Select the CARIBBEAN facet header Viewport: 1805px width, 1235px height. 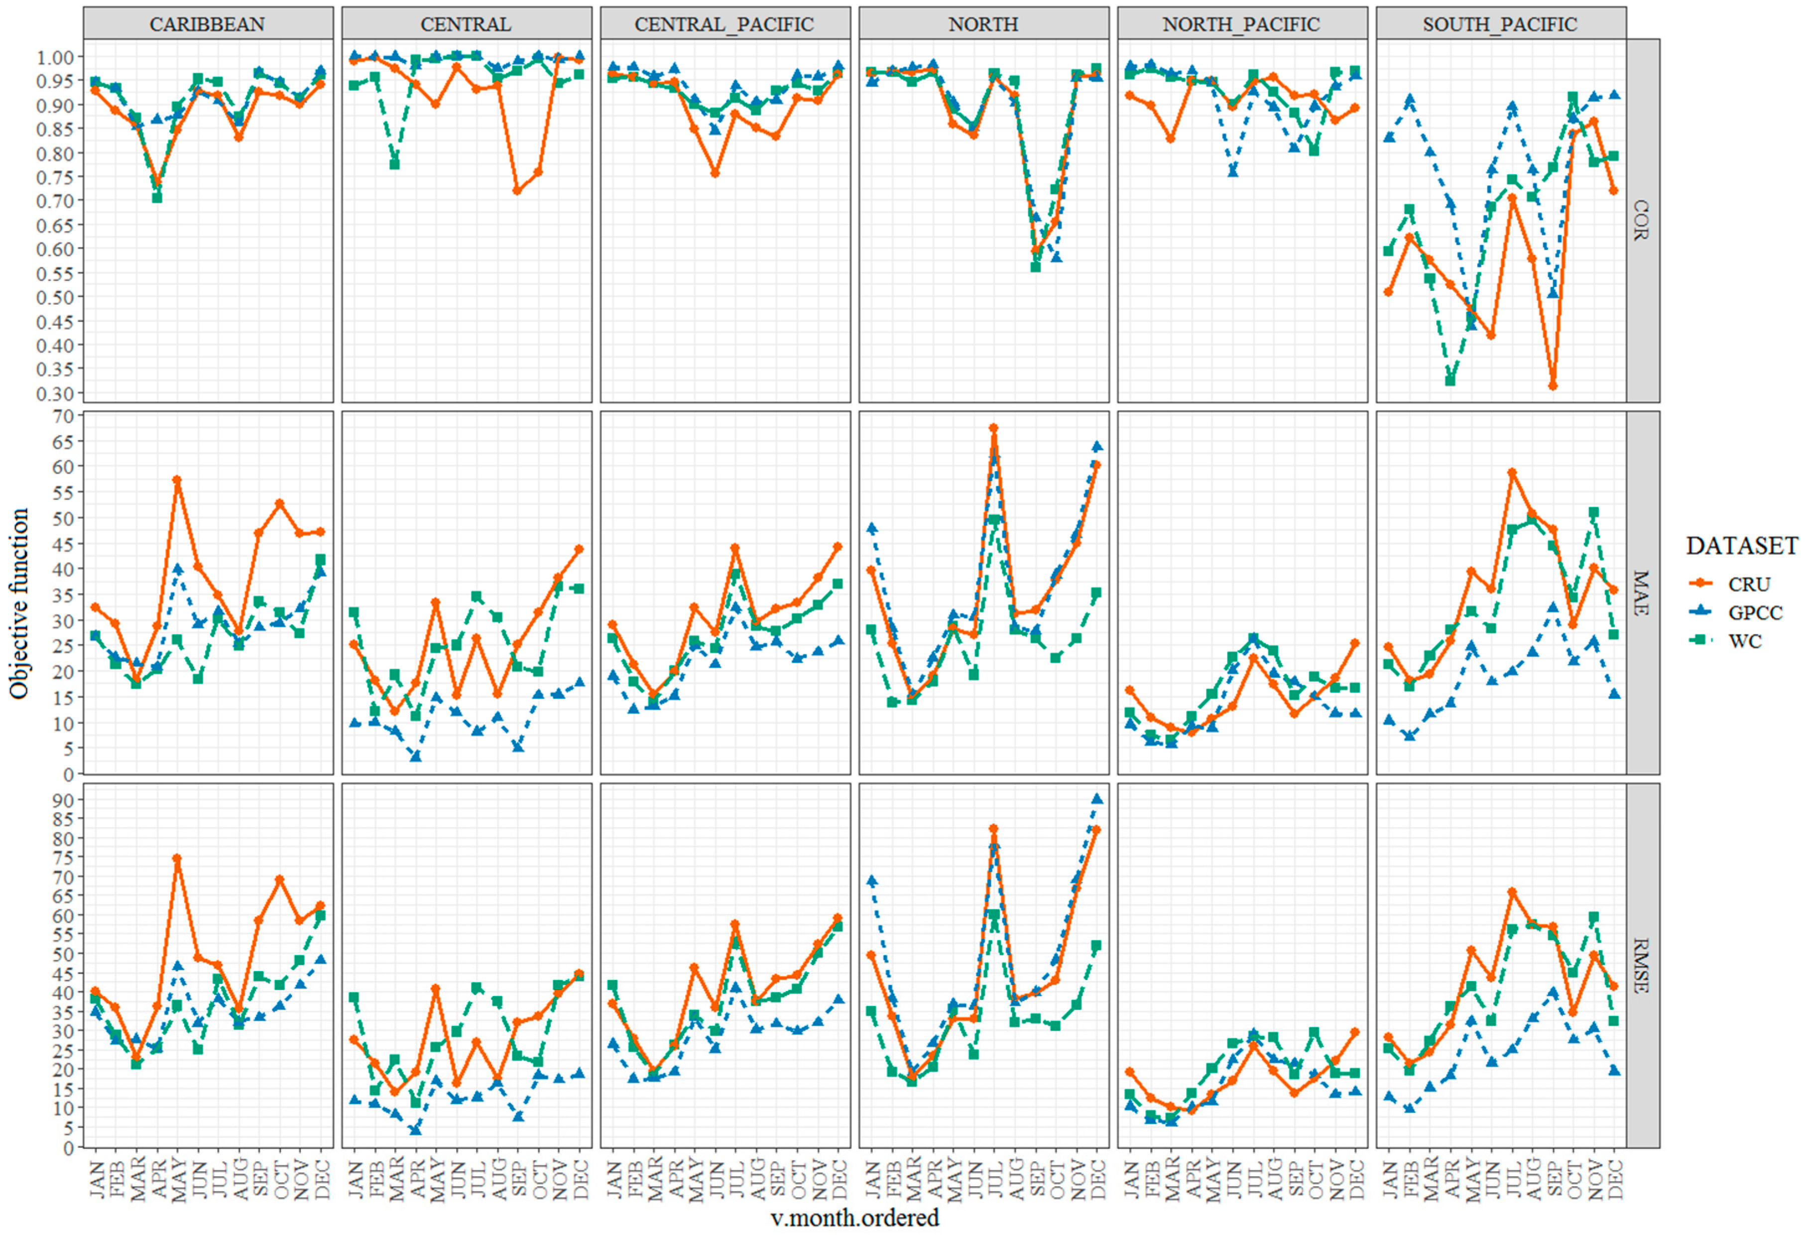pos(207,24)
